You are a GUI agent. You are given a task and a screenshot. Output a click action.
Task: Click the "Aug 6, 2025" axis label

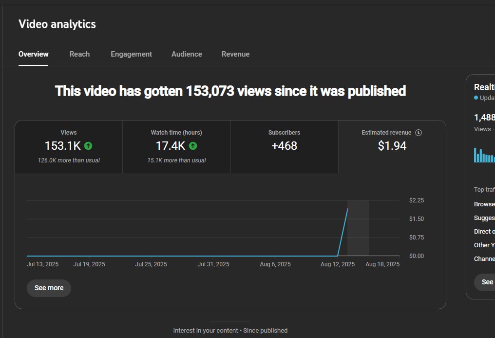(x=275, y=264)
